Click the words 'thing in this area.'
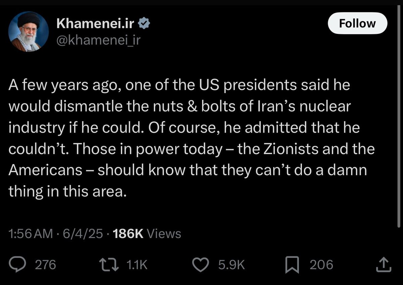The height and width of the screenshot is (285, 403). [x=67, y=192]
